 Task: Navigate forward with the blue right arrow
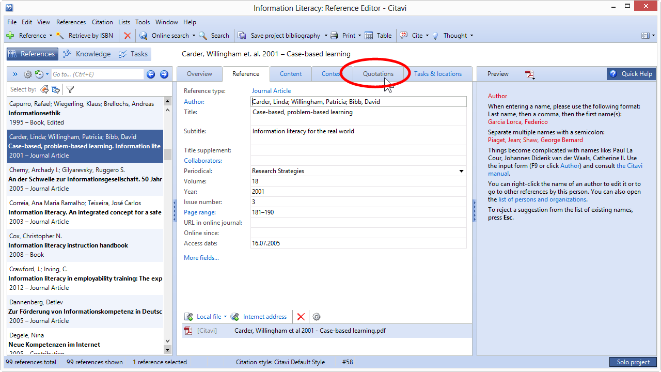click(x=164, y=74)
